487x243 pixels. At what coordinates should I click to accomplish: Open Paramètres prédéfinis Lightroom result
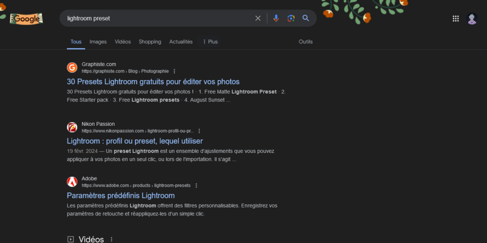121,196
